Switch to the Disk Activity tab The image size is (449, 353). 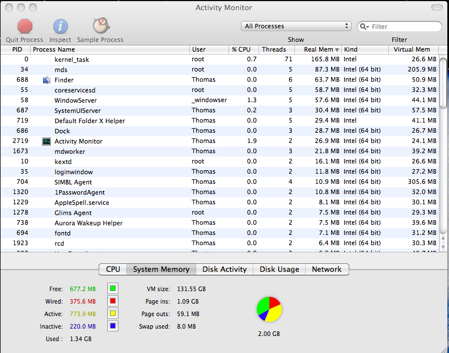coord(224,269)
